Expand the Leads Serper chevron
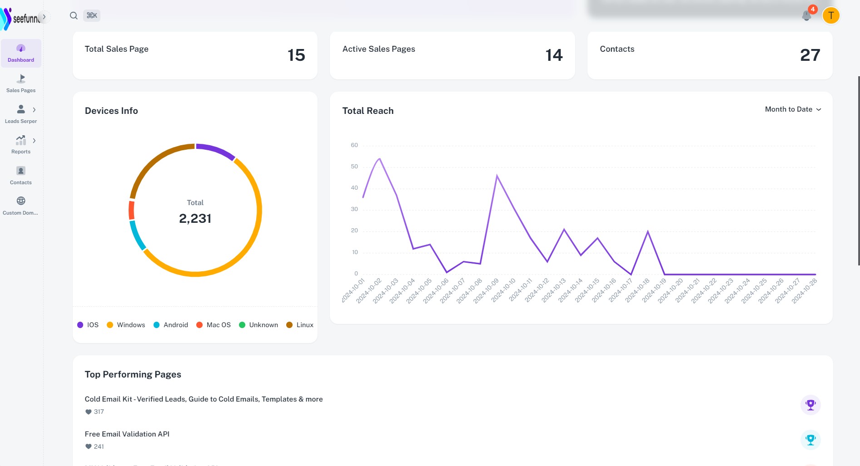This screenshot has height=466, width=860. pyautogui.click(x=34, y=110)
